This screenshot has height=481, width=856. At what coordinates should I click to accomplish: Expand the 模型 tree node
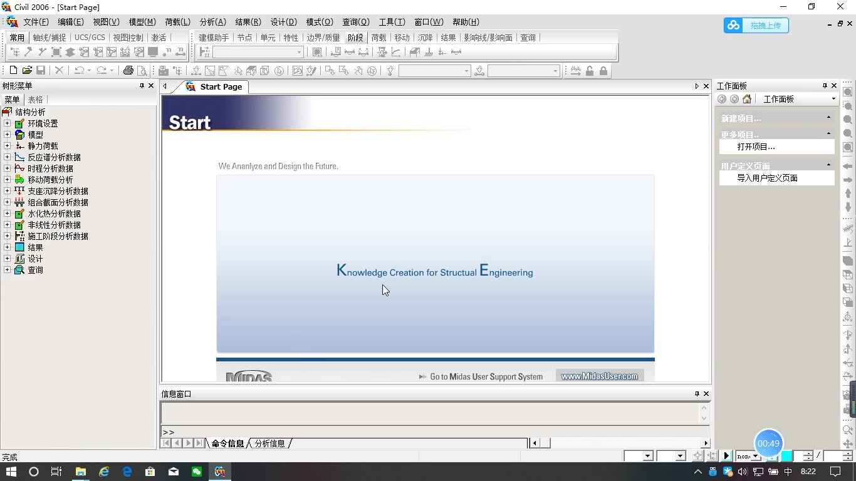click(8, 135)
